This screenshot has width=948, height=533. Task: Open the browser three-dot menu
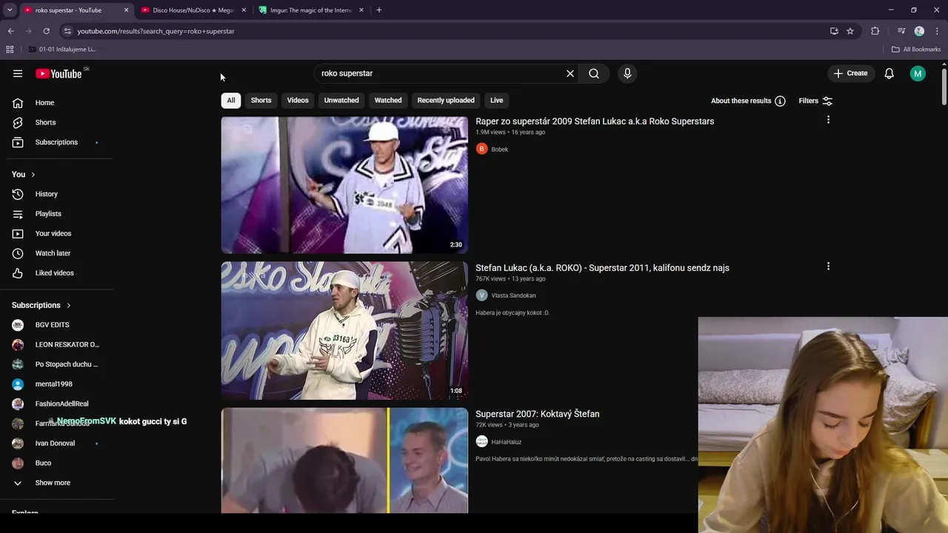[938, 31]
